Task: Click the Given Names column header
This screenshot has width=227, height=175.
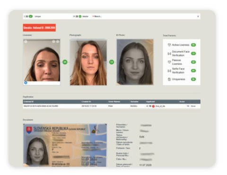Action: point(114,102)
